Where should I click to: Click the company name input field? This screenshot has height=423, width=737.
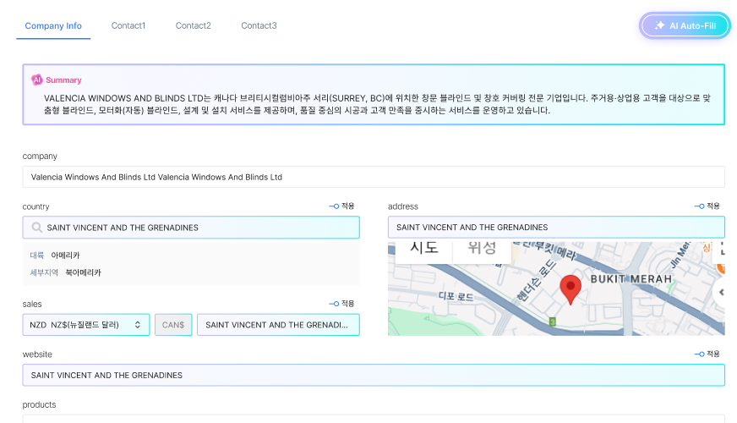click(373, 177)
